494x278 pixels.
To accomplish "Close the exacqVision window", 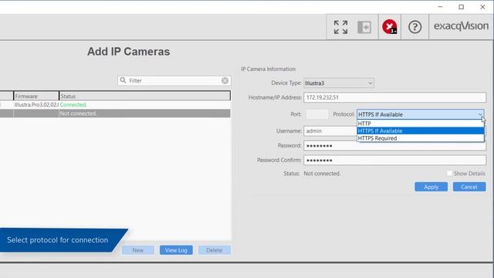I will (482, 7).
